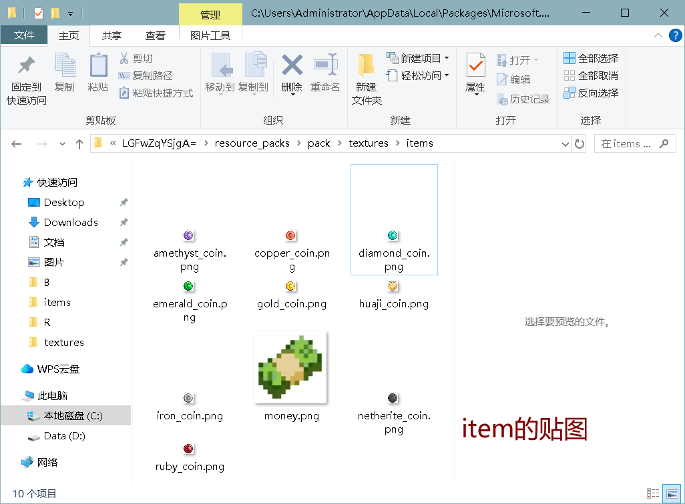Create a New Folder (新建文件夹)
685x504 pixels.
367,80
